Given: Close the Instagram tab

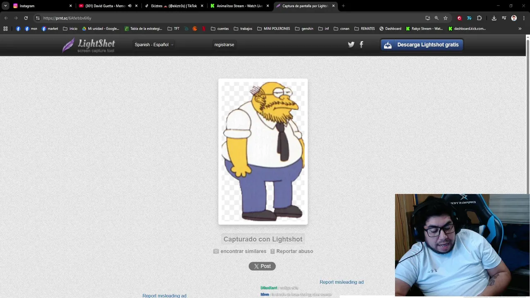Looking at the screenshot, I should pyautogui.click(x=70, y=6).
